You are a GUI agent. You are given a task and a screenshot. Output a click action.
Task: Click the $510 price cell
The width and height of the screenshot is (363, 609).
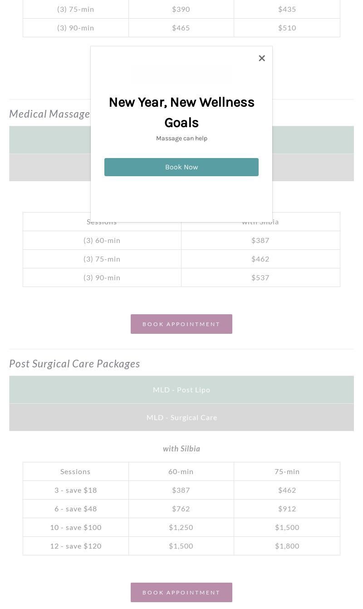pyautogui.click(x=287, y=28)
